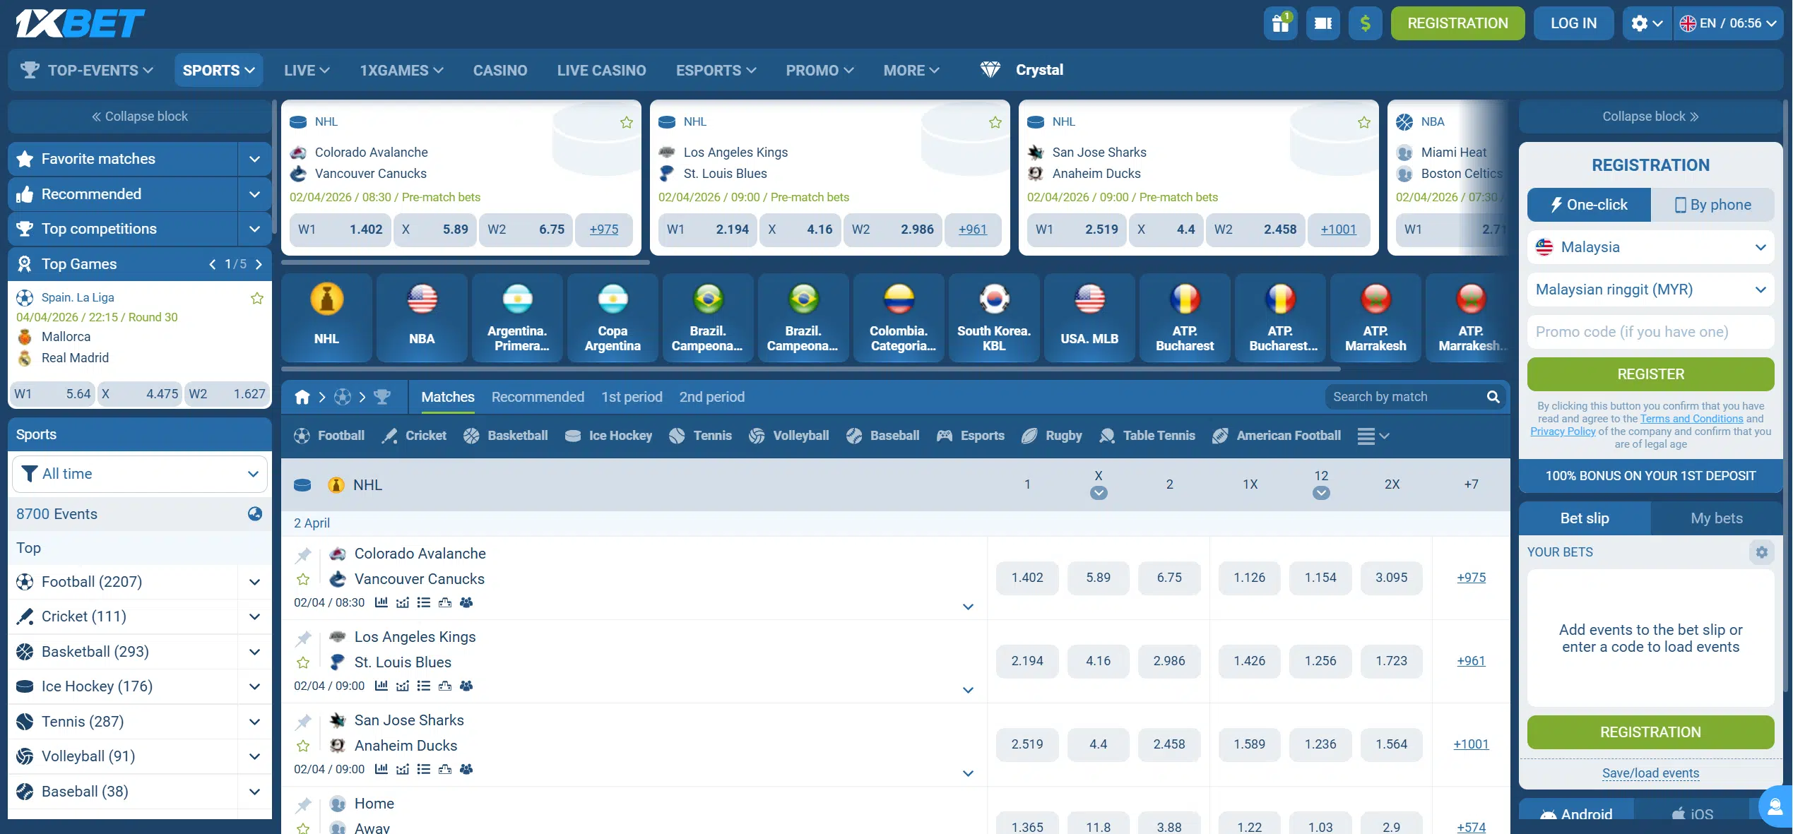
Task: Click the globe icon next to 8700 Events
Action: point(254,514)
